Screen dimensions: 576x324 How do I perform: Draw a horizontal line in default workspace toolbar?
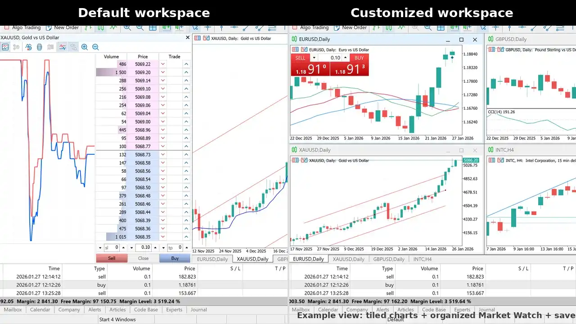(234, 27)
